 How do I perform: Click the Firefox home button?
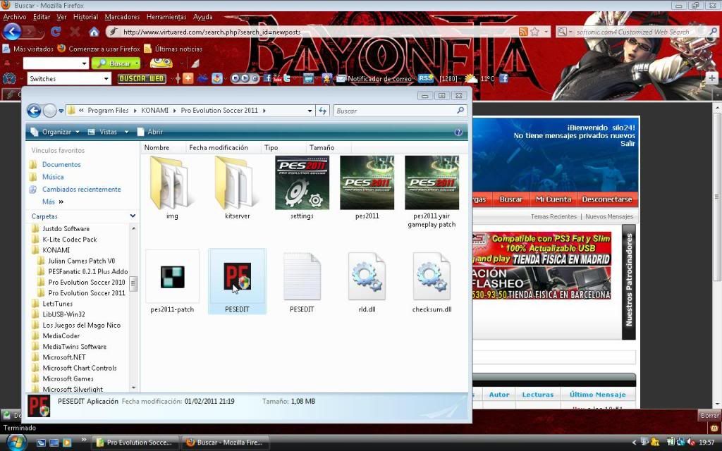click(x=94, y=32)
